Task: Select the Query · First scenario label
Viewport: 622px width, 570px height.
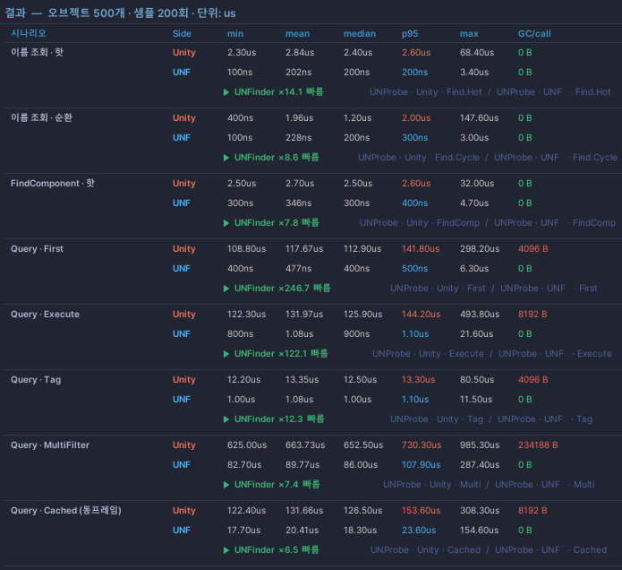Action: coord(37,248)
